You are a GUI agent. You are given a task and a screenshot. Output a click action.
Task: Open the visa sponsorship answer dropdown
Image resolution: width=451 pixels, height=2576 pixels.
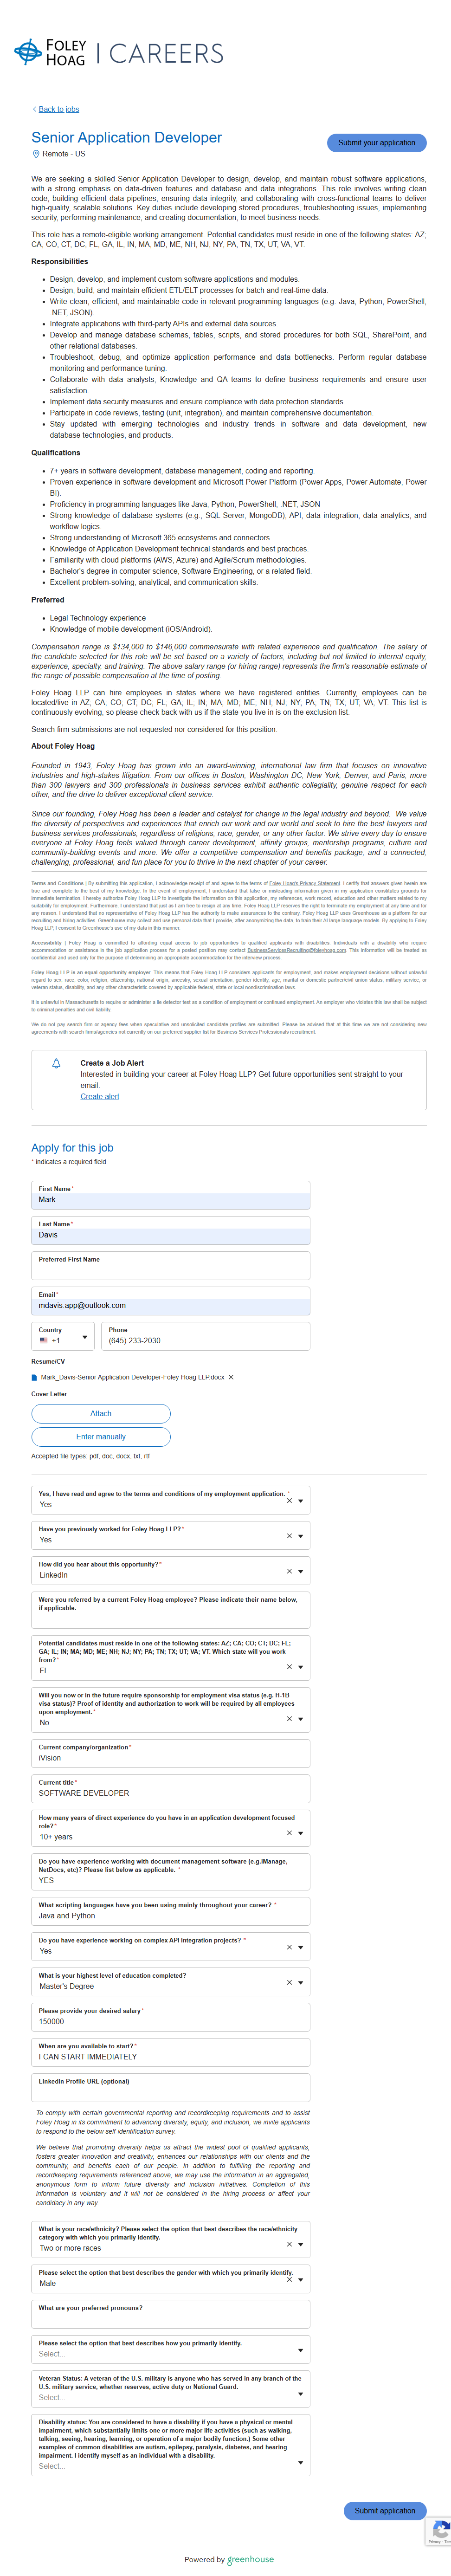coord(300,1719)
